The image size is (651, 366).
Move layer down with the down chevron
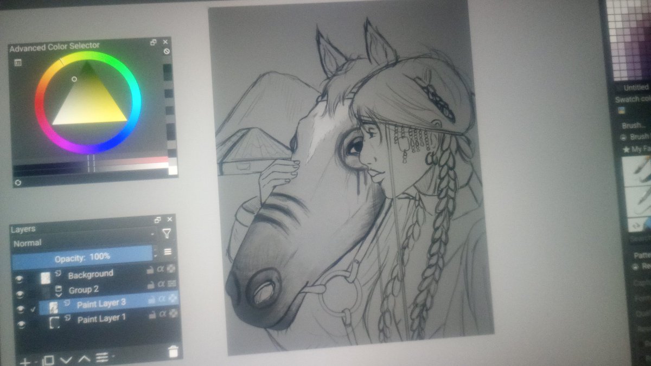(67, 359)
